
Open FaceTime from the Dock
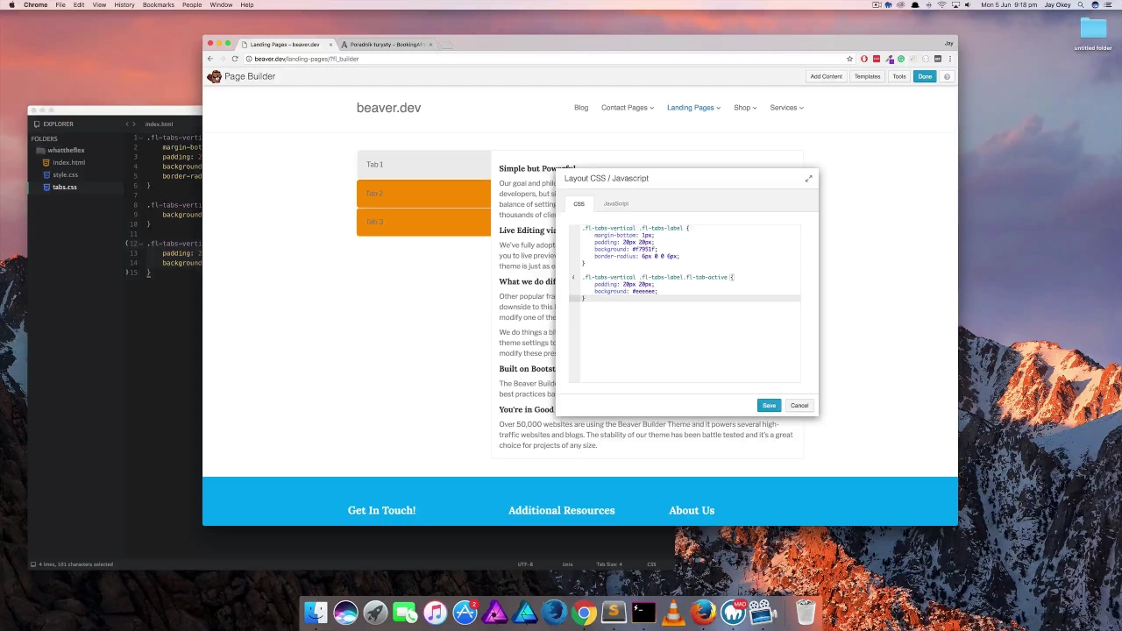[x=405, y=612]
